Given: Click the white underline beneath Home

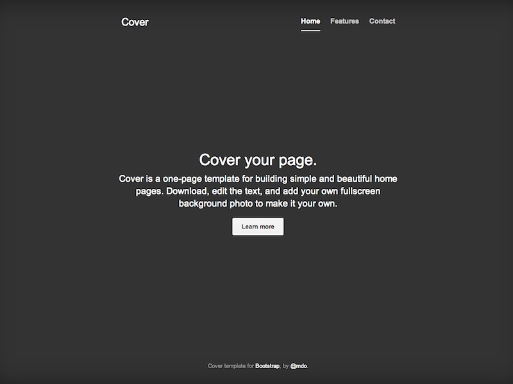Looking at the screenshot, I should 310,30.
